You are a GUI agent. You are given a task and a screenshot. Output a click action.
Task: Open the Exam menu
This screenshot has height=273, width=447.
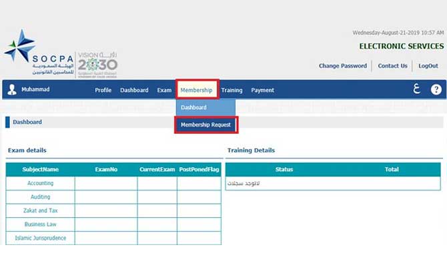164,90
